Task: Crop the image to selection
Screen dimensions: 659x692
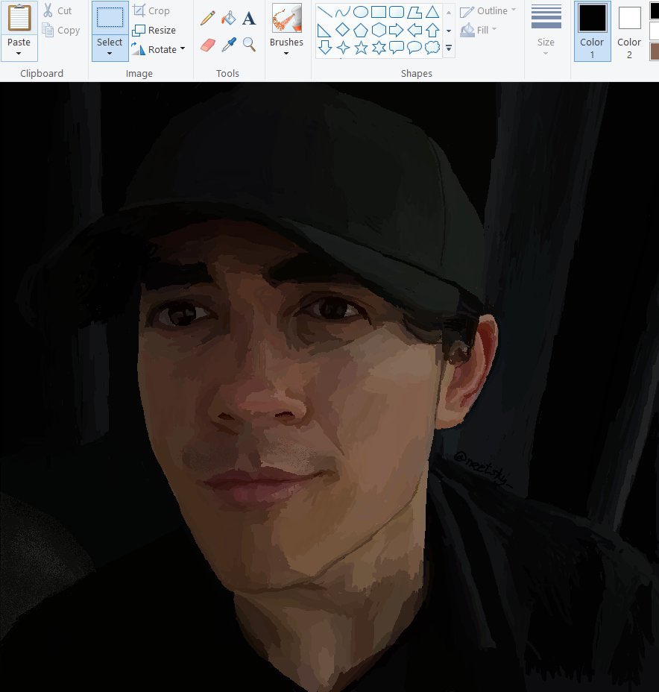Action: 151,10
